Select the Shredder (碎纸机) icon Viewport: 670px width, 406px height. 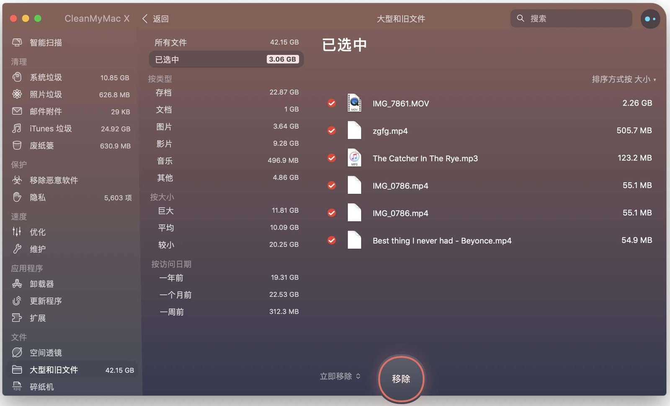17,386
